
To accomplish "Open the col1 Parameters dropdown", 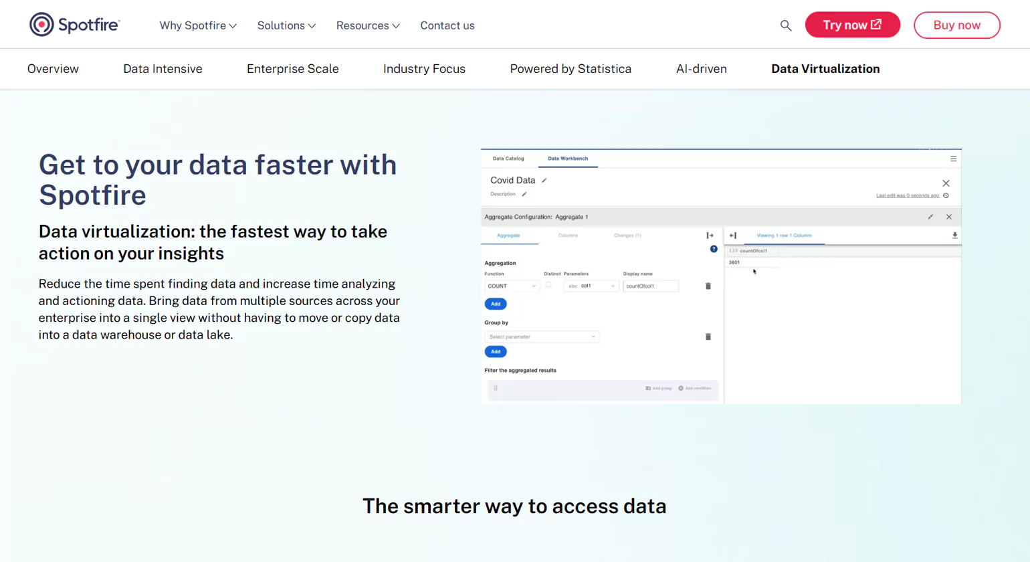I will coord(591,286).
